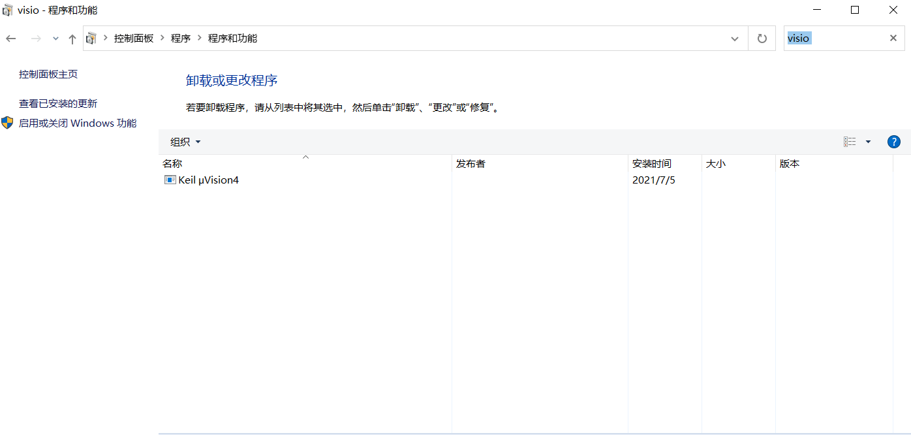
Task: Maximize the 程序和功能 window
Action: click(x=855, y=10)
